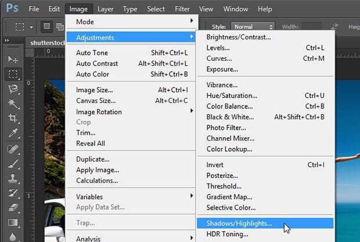Select the Gradient tool
360x242 pixels.
13,222
